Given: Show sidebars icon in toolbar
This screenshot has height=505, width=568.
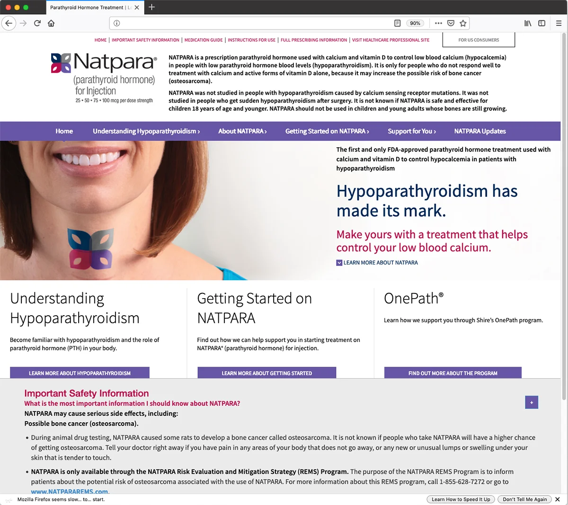Looking at the screenshot, I should click(x=542, y=23).
